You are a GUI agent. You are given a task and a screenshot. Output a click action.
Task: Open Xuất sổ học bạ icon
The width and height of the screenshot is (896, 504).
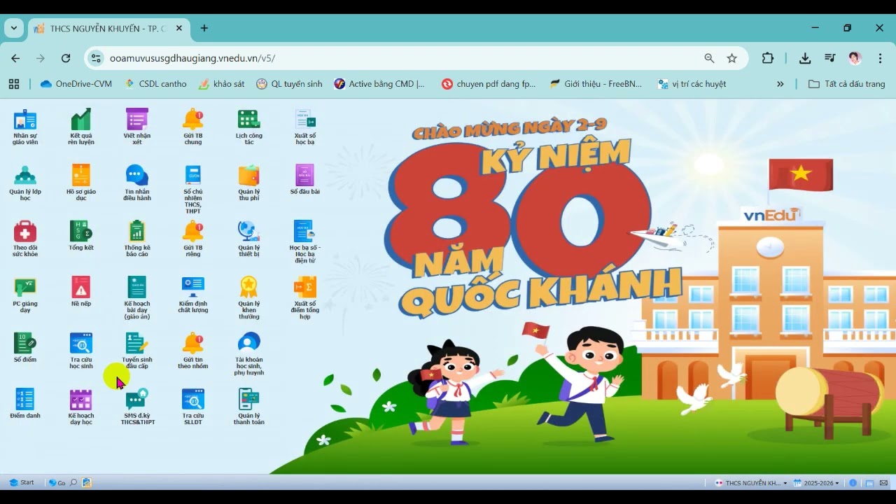tap(305, 127)
